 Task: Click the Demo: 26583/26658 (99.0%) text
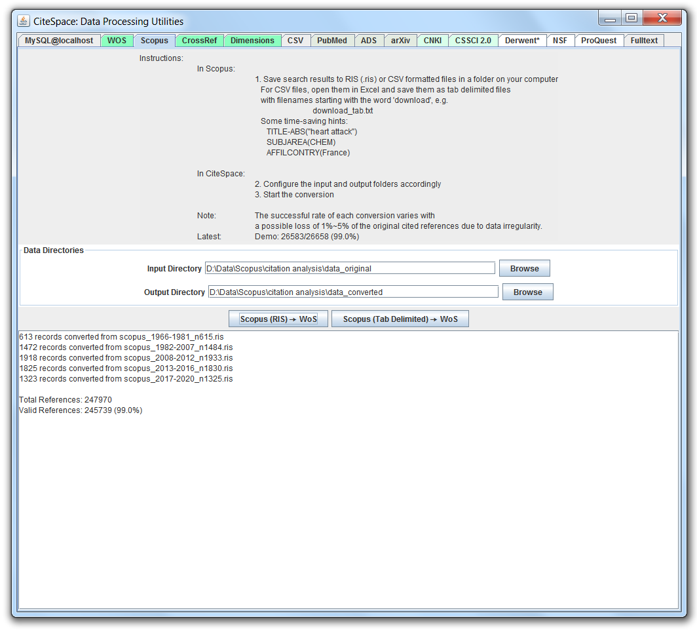307,237
